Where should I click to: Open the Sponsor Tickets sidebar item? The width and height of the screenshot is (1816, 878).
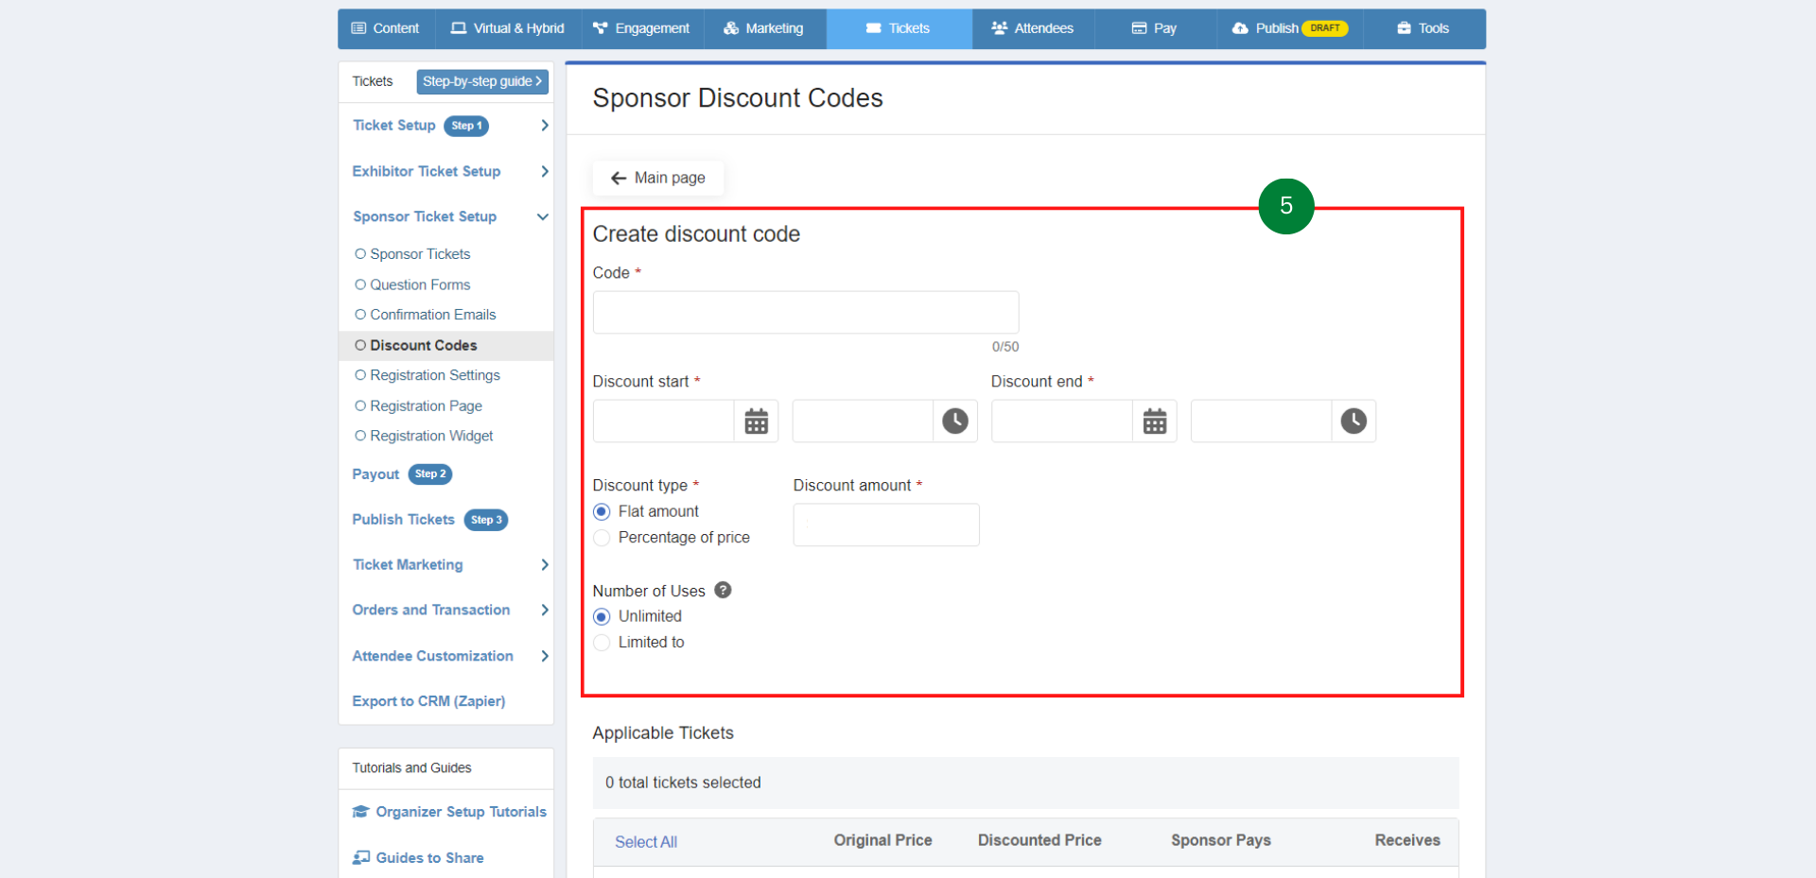[420, 254]
